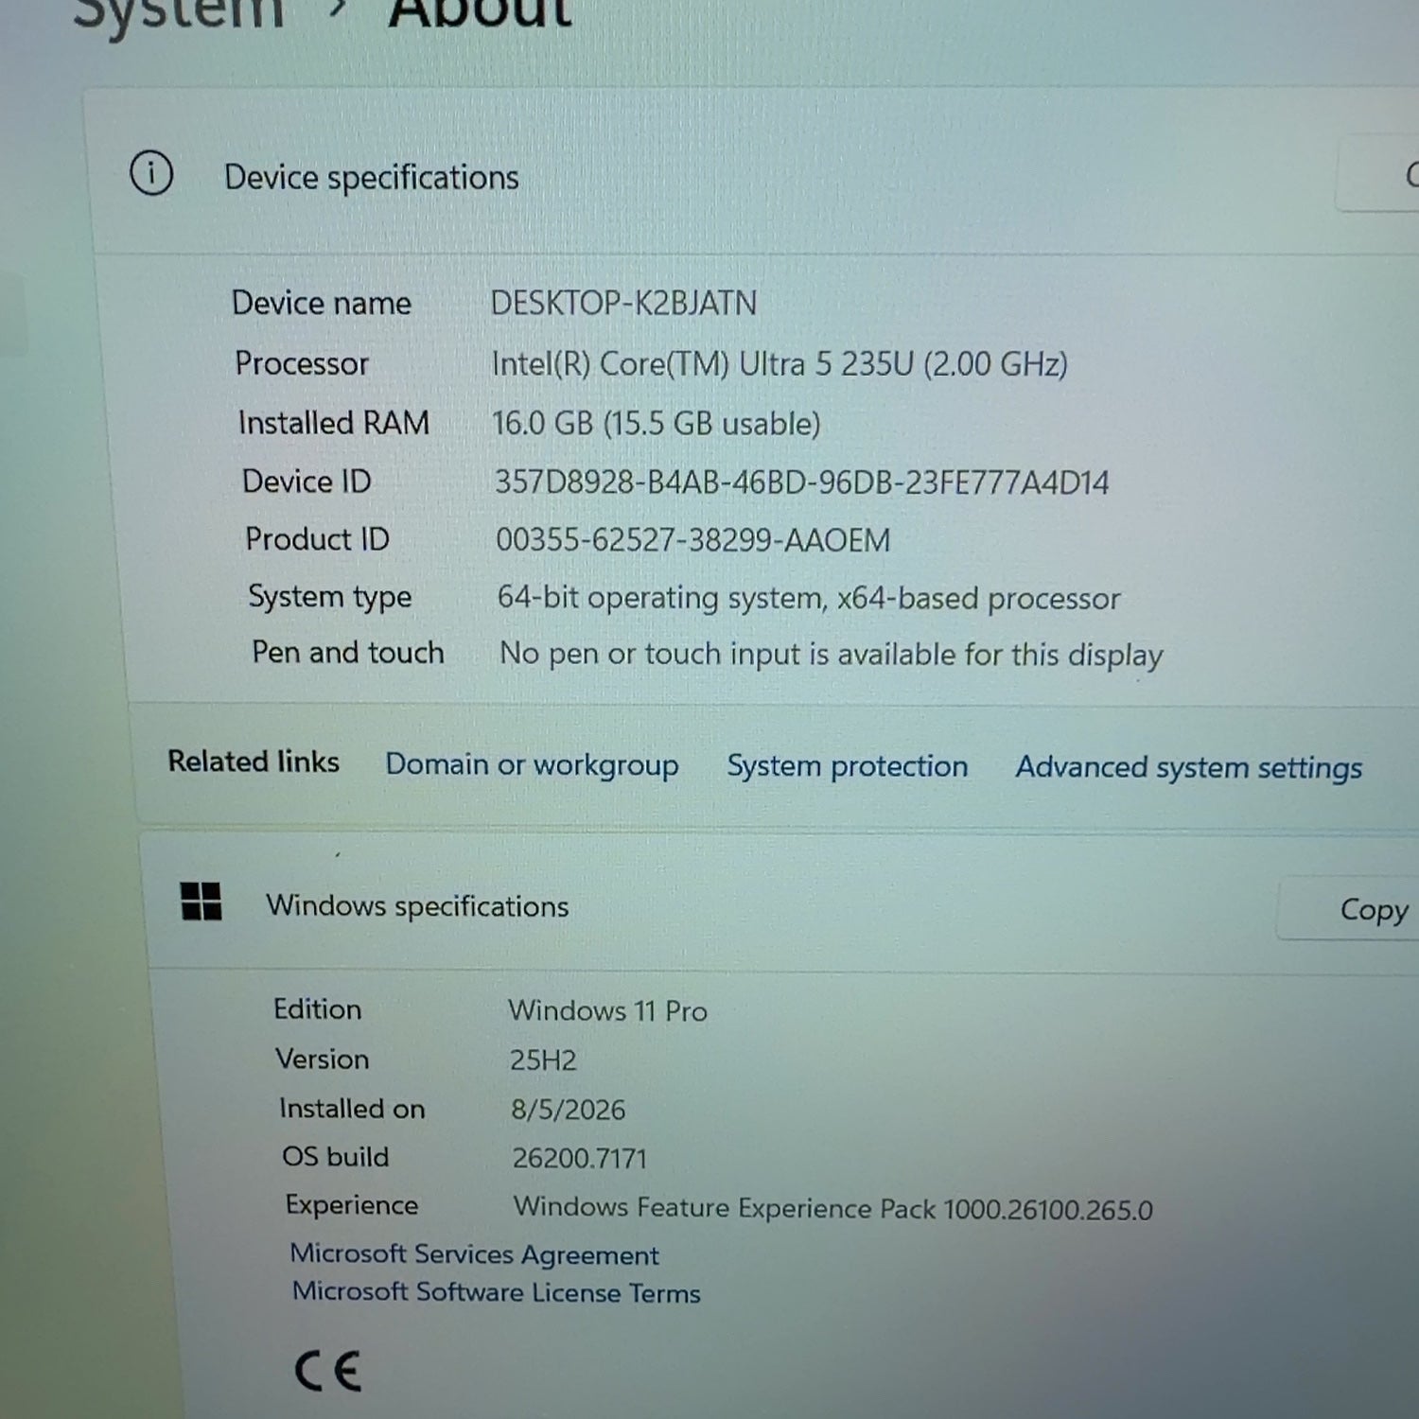Click the Processor label
This screenshot has height=1419, width=1419.
(x=302, y=363)
